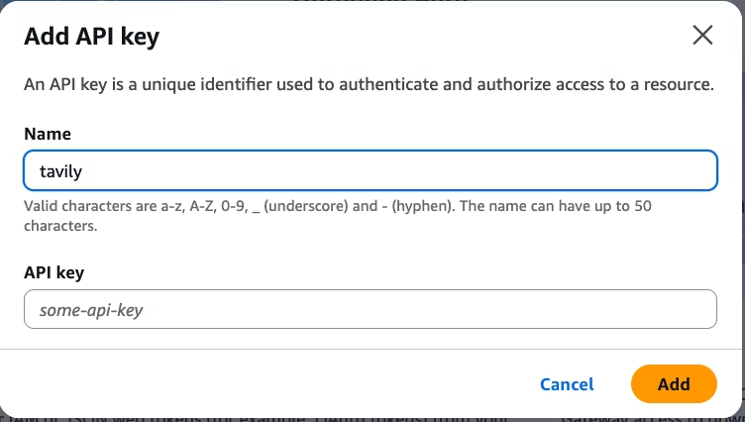Click the API key description sentence
The image size is (745, 422).
[369, 85]
